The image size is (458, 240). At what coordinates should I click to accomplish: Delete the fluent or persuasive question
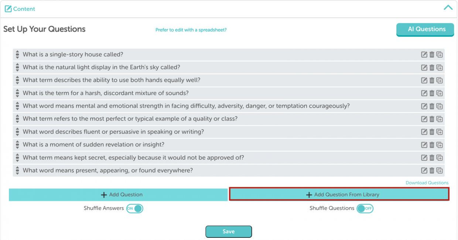coord(432,132)
